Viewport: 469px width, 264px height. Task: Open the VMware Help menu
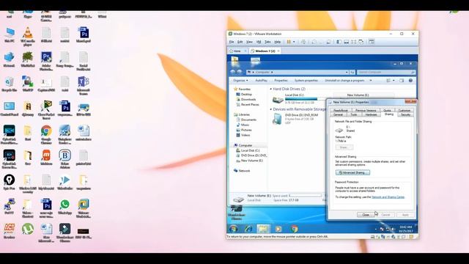coord(278,42)
